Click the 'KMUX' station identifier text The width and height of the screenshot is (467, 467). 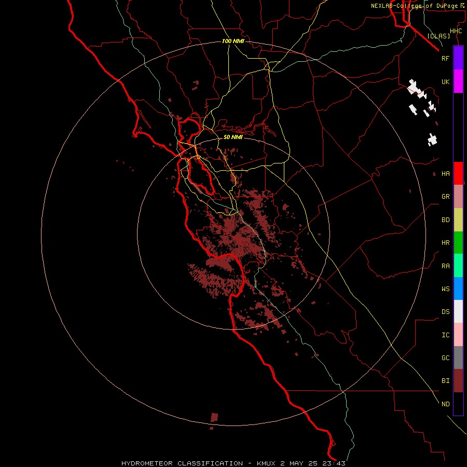[x=267, y=463]
